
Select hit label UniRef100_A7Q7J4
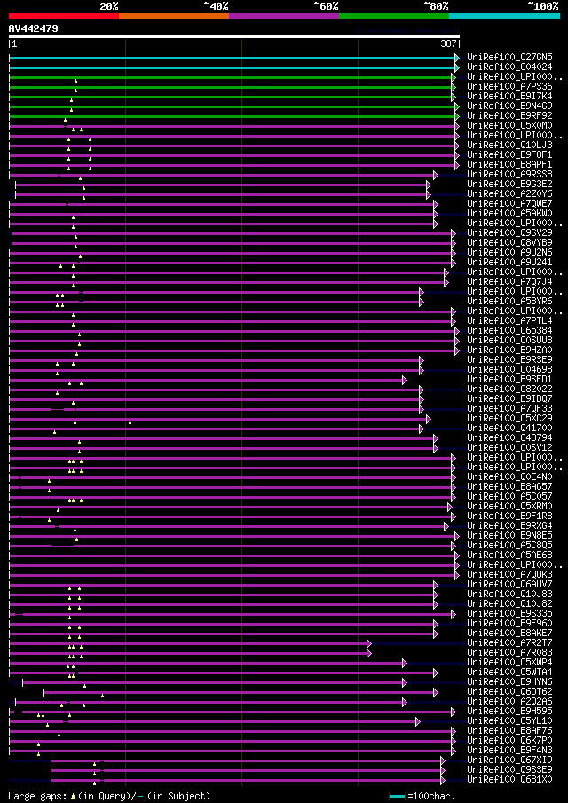(509, 282)
